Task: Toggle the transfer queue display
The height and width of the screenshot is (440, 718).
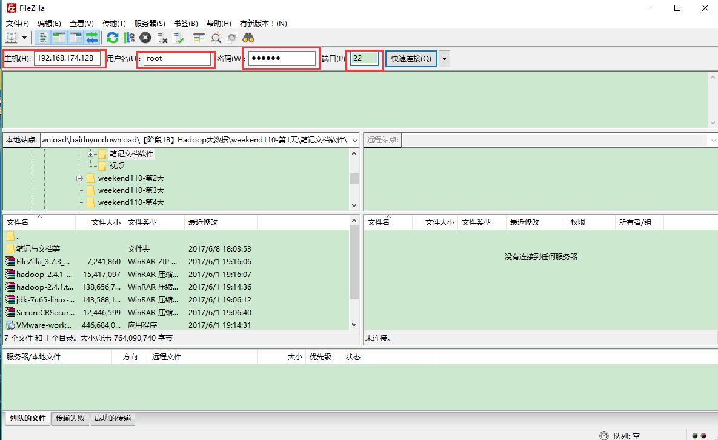Action: point(92,38)
